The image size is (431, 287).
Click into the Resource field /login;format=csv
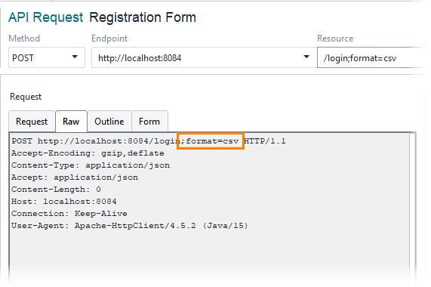click(x=374, y=57)
